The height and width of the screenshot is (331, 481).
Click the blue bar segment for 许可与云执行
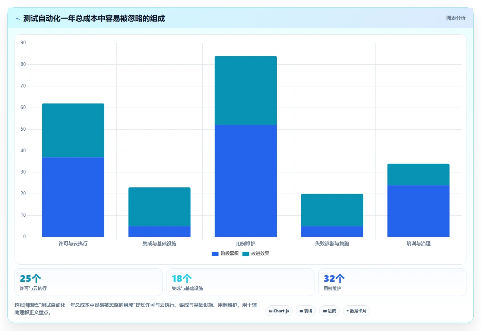click(x=73, y=197)
